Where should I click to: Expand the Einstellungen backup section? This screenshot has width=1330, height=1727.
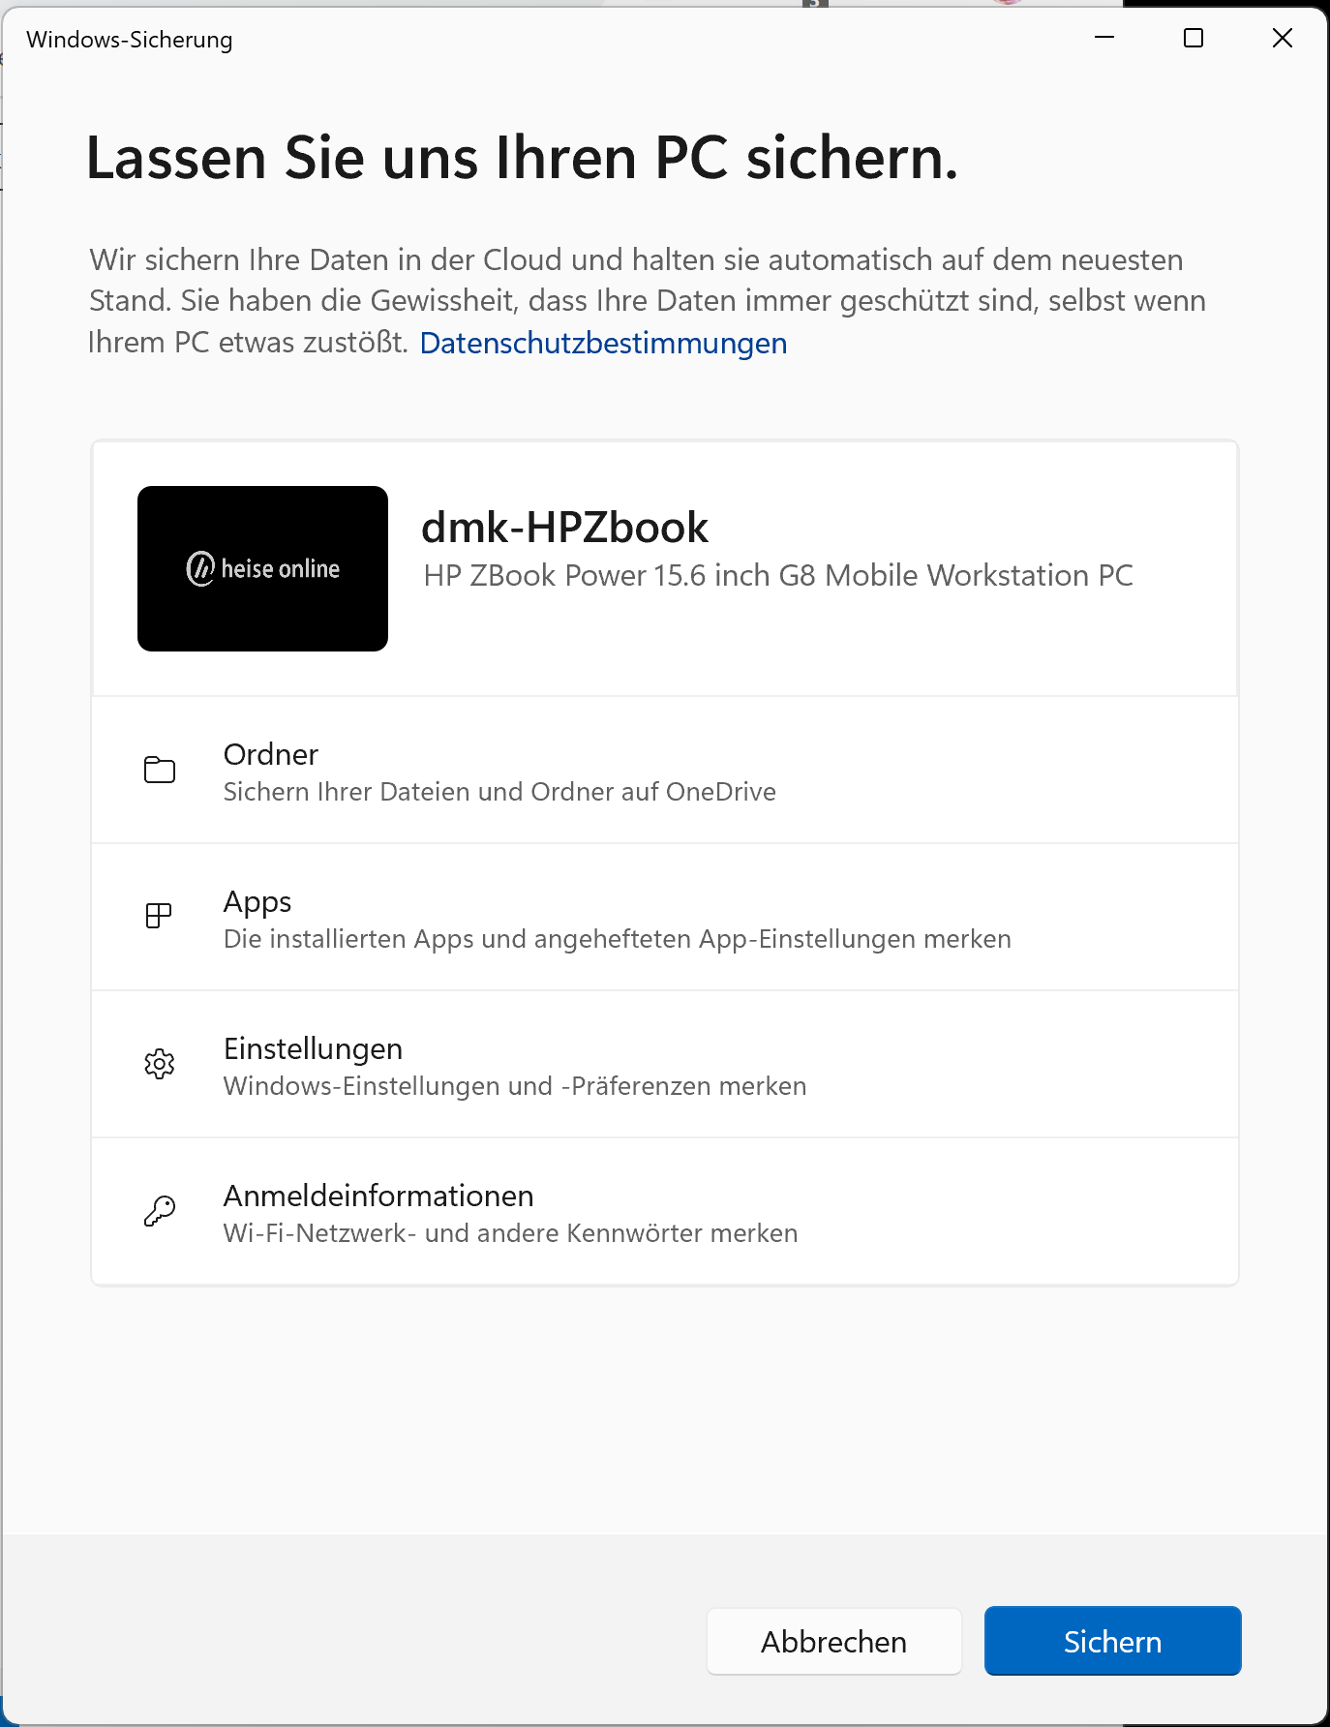pos(664,1065)
